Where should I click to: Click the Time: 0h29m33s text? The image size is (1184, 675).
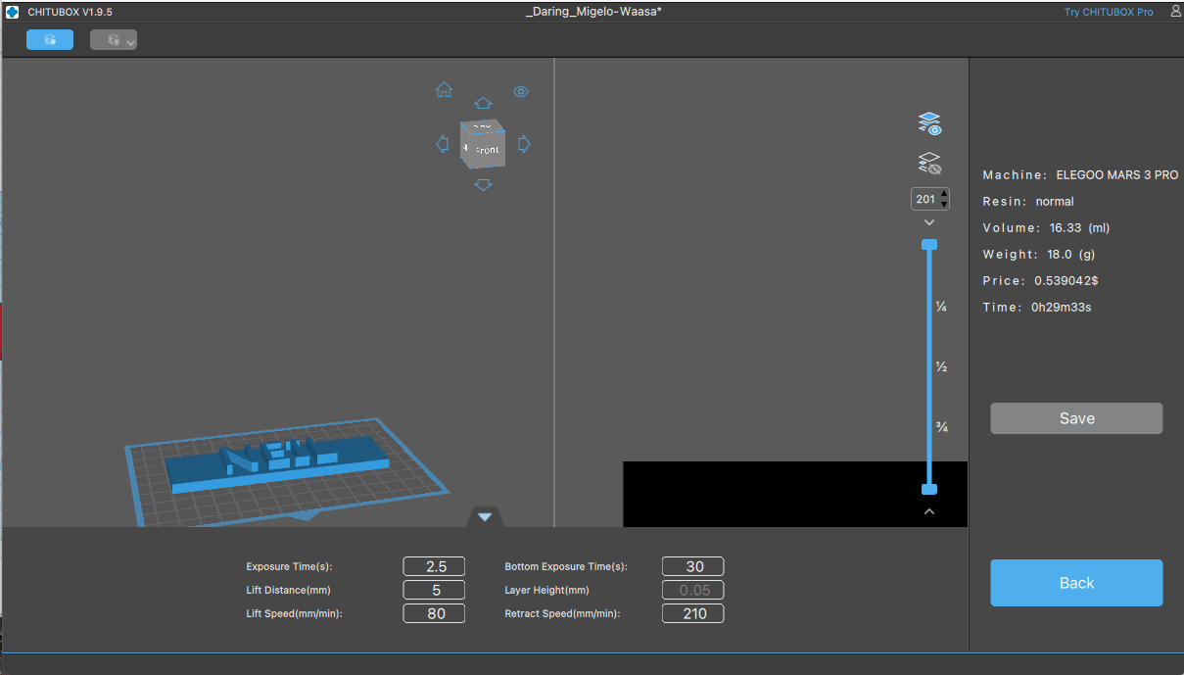(x=1037, y=308)
